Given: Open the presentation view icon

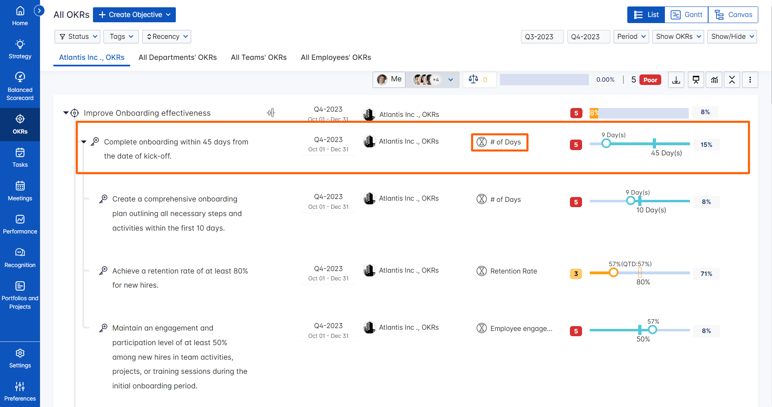Looking at the screenshot, I should (x=696, y=80).
